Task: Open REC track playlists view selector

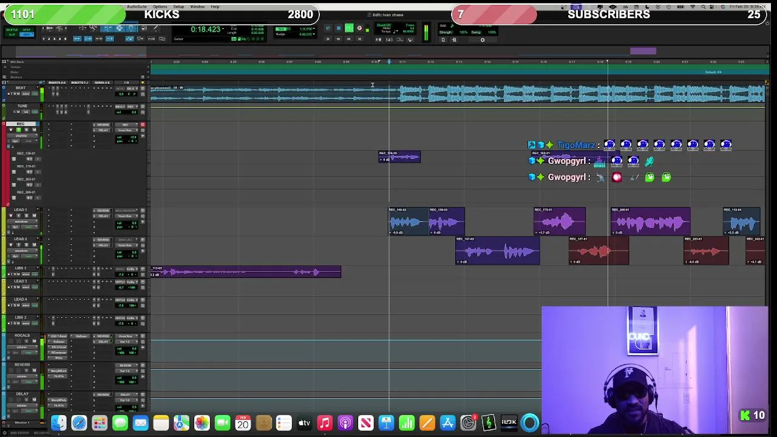Action: pyautogui.click(x=22, y=136)
